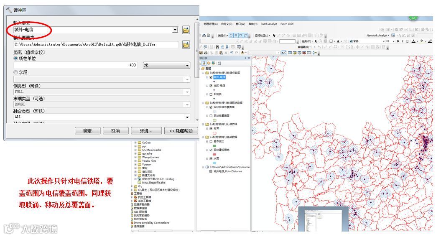Enable point snapping circle icon
The image size is (441, 237).
coord(231,35)
